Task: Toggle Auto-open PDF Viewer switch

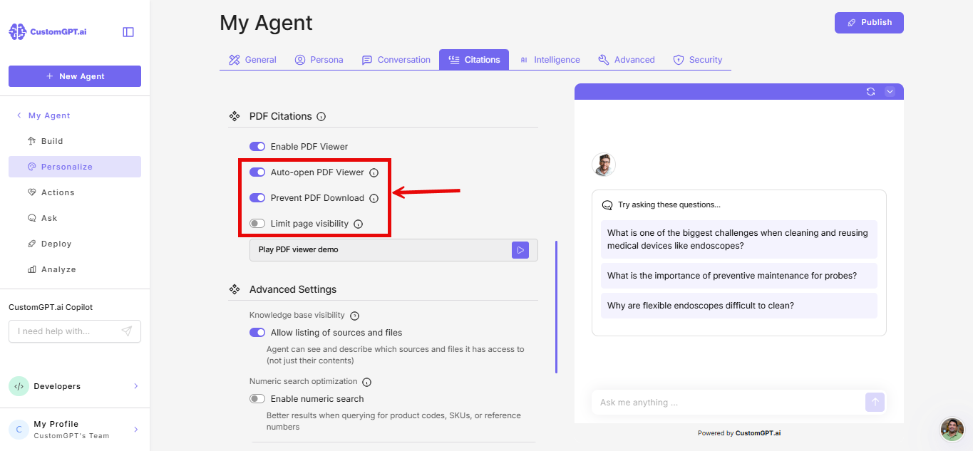Action: tap(257, 172)
